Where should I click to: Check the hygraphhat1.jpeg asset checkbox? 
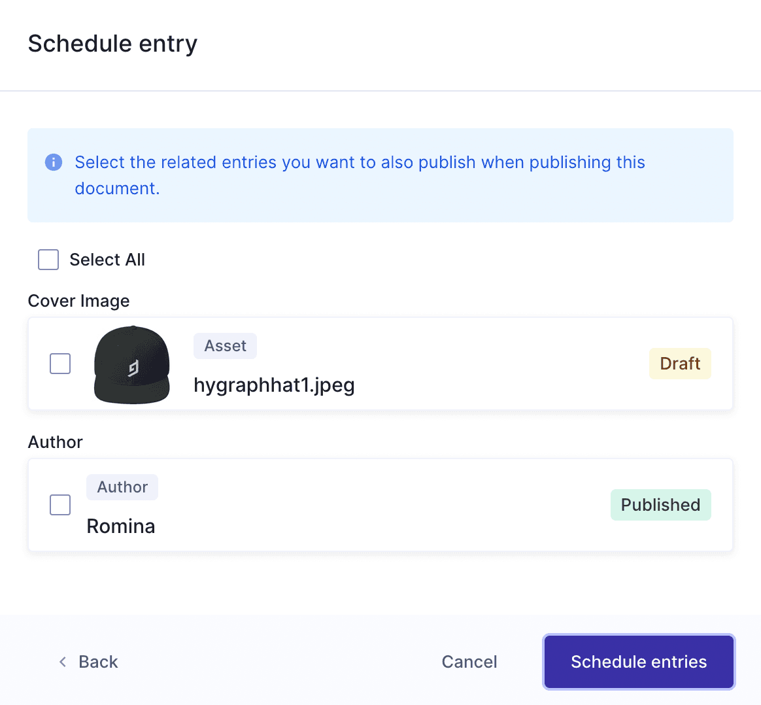pyautogui.click(x=59, y=364)
